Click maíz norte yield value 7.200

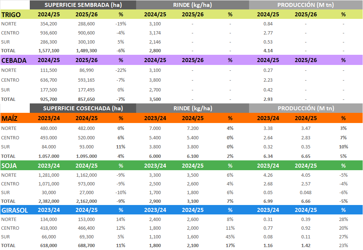coord(192,128)
